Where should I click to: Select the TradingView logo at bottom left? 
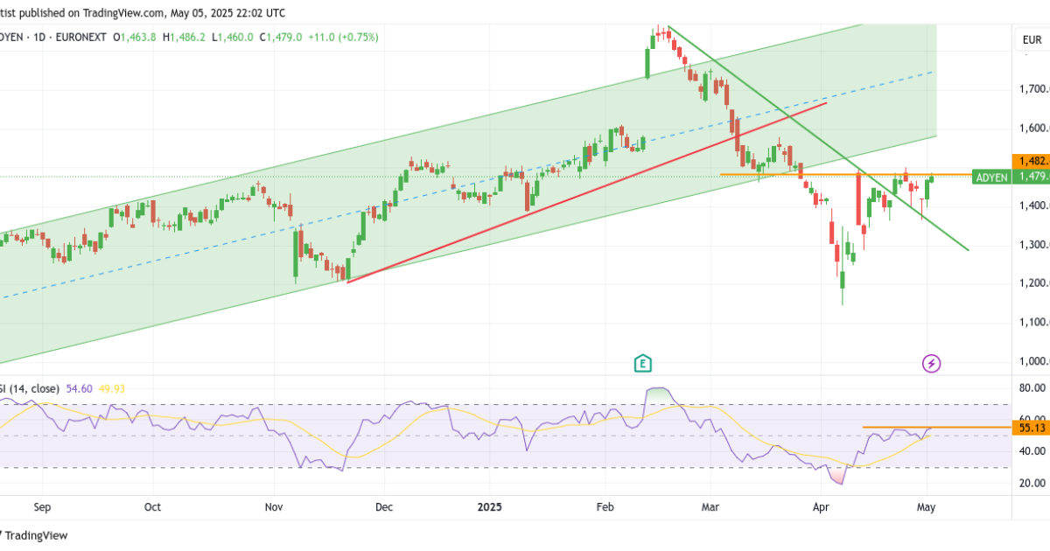pos(37,534)
